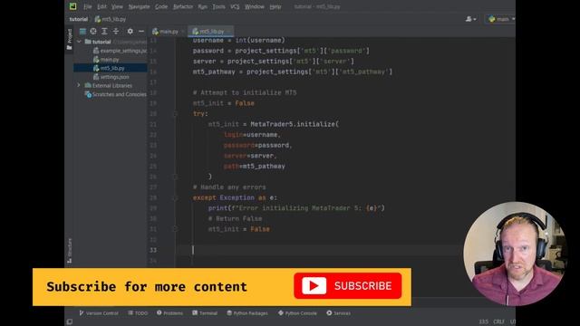
Task: Click the Collapse All icon in Project panel
Action: tap(116, 32)
